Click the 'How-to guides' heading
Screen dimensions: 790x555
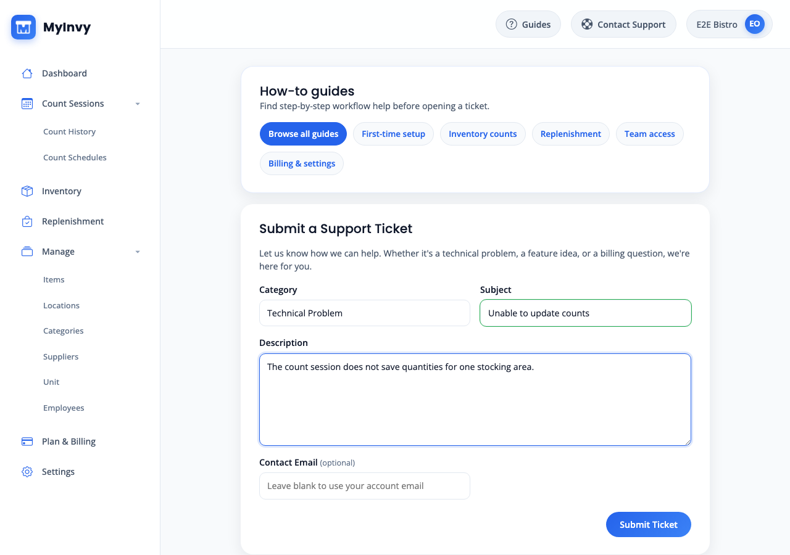[307, 91]
